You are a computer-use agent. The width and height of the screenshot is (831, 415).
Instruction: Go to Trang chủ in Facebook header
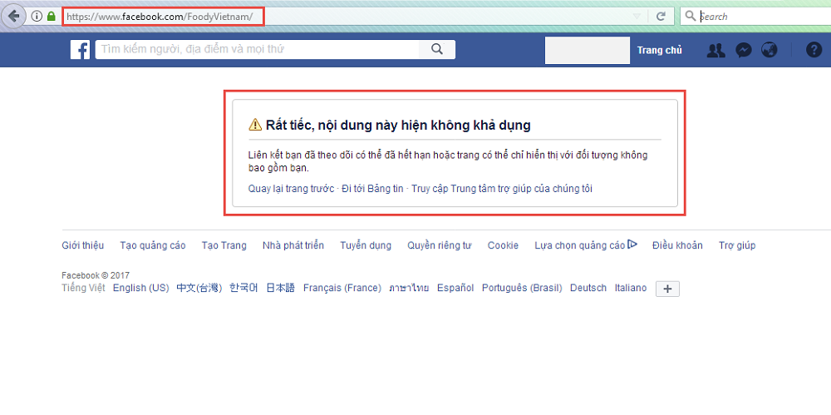(x=659, y=51)
